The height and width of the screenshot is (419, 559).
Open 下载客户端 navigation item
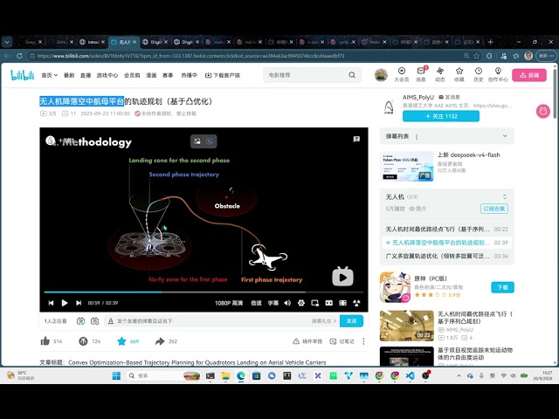tap(223, 75)
